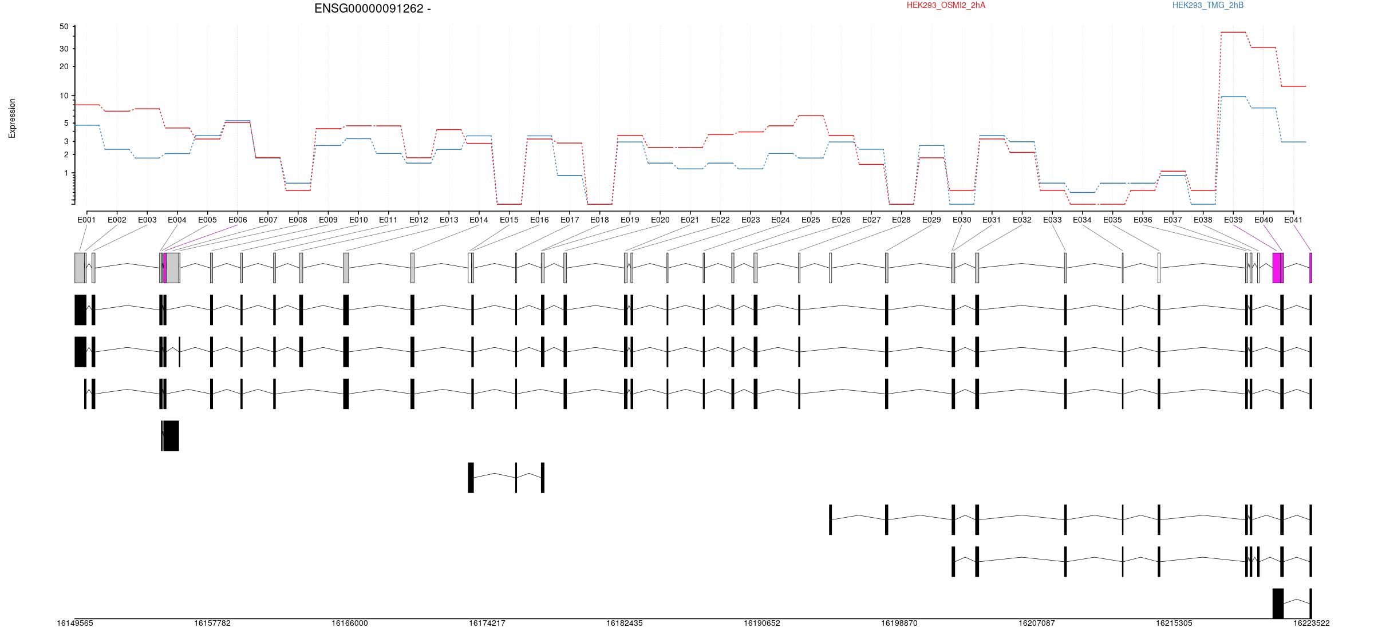
Task: Click exon label E004
Action: [177, 220]
